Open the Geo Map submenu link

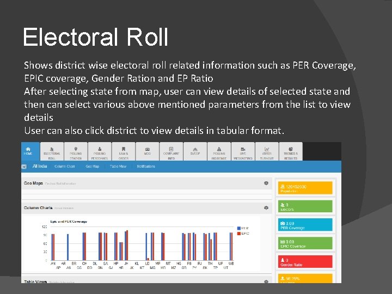tap(92, 166)
